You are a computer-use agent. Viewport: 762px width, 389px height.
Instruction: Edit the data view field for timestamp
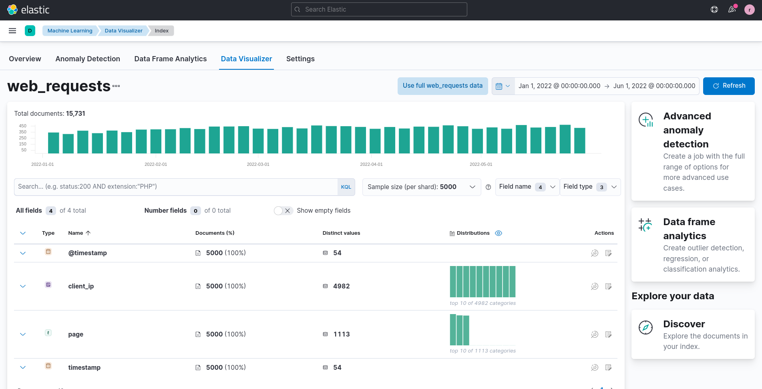609,367
